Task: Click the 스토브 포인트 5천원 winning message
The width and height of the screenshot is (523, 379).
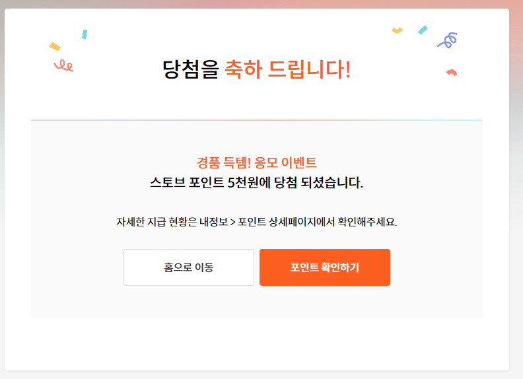Action: [204, 182]
